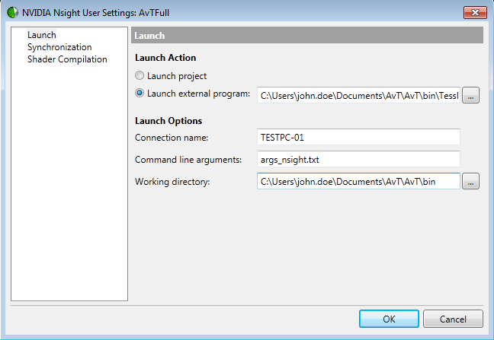The image size is (494, 340).
Task: Focus the Connection name field with TESTPC-01
Action: pyautogui.click(x=358, y=137)
